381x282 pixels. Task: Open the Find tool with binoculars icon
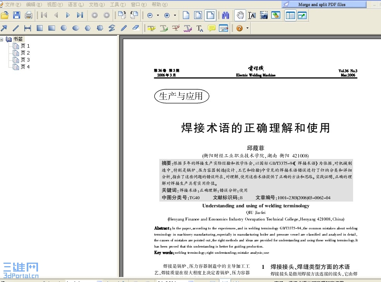[x=226, y=15]
